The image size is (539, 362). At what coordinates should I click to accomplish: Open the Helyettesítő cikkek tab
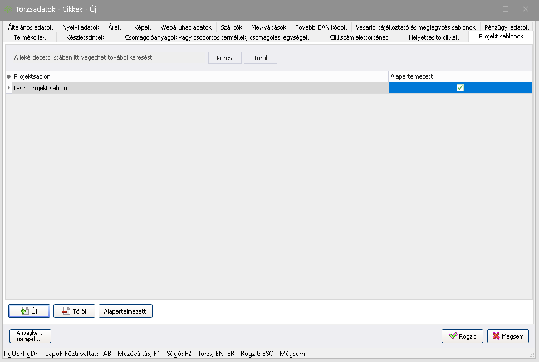click(x=433, y=37)
